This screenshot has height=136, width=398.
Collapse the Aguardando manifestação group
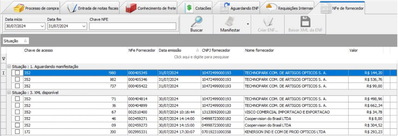(9, 66)
